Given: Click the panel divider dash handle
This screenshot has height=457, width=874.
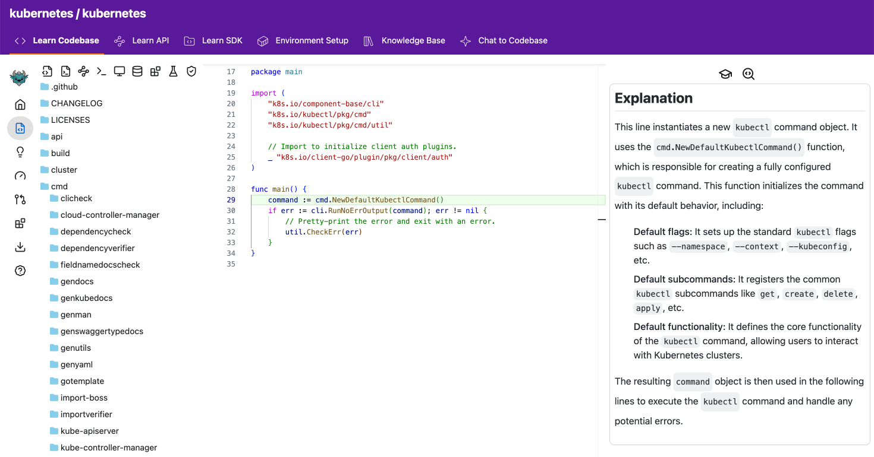Looking at the screenshot, I should point(602,220).
